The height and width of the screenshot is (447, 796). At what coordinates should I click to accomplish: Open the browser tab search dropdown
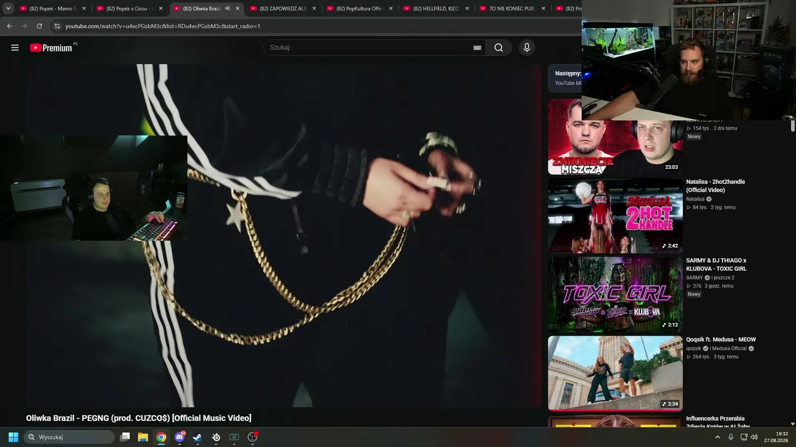8,9
